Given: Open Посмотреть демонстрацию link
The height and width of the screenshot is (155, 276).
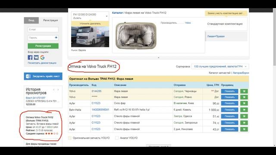Looking at the screenshot, I should (x=42, y=63).
